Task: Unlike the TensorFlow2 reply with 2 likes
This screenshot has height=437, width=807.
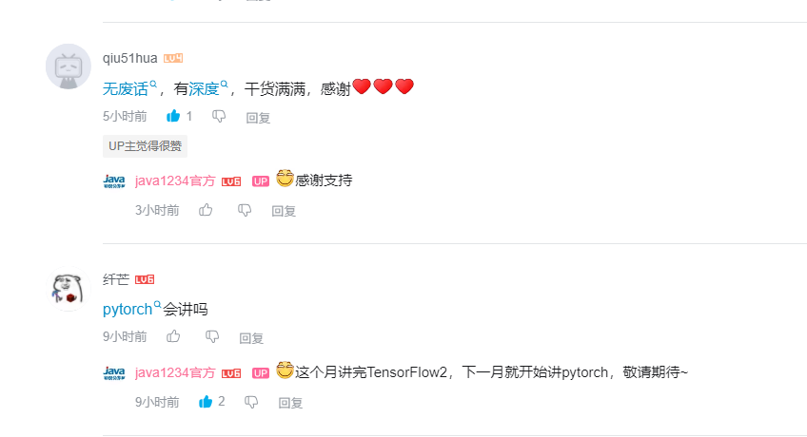Action: [206, 402]
